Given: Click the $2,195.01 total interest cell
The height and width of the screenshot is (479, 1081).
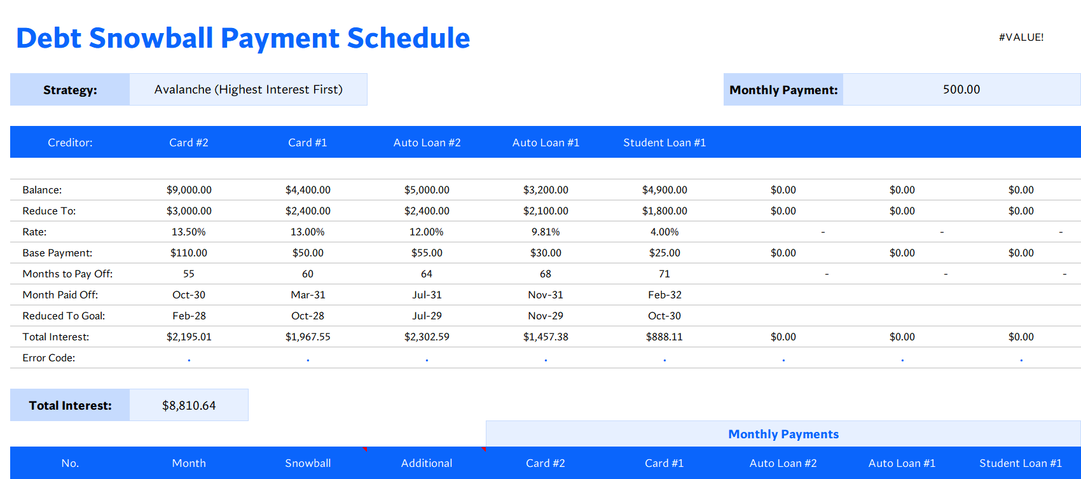Looking at the screenshot, I should (189, 337).
